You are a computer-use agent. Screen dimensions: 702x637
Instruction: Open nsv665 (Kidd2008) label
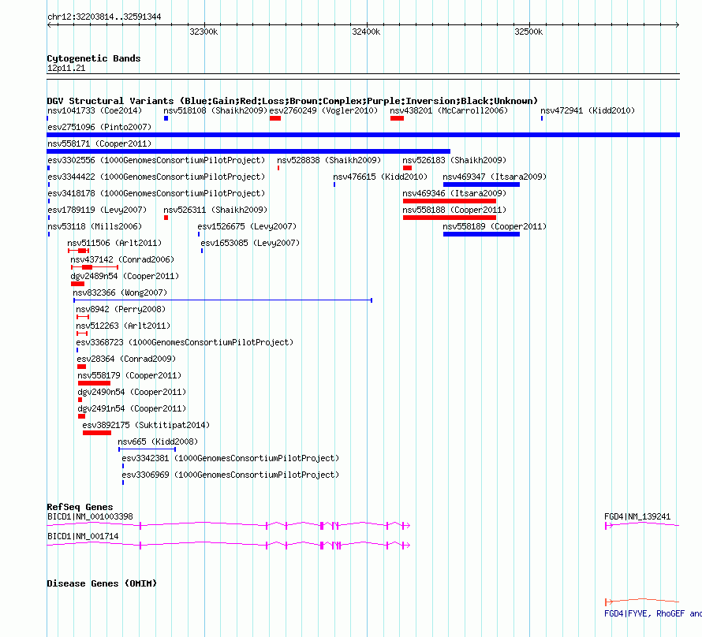pyautogui.click(x=158, y=441)
